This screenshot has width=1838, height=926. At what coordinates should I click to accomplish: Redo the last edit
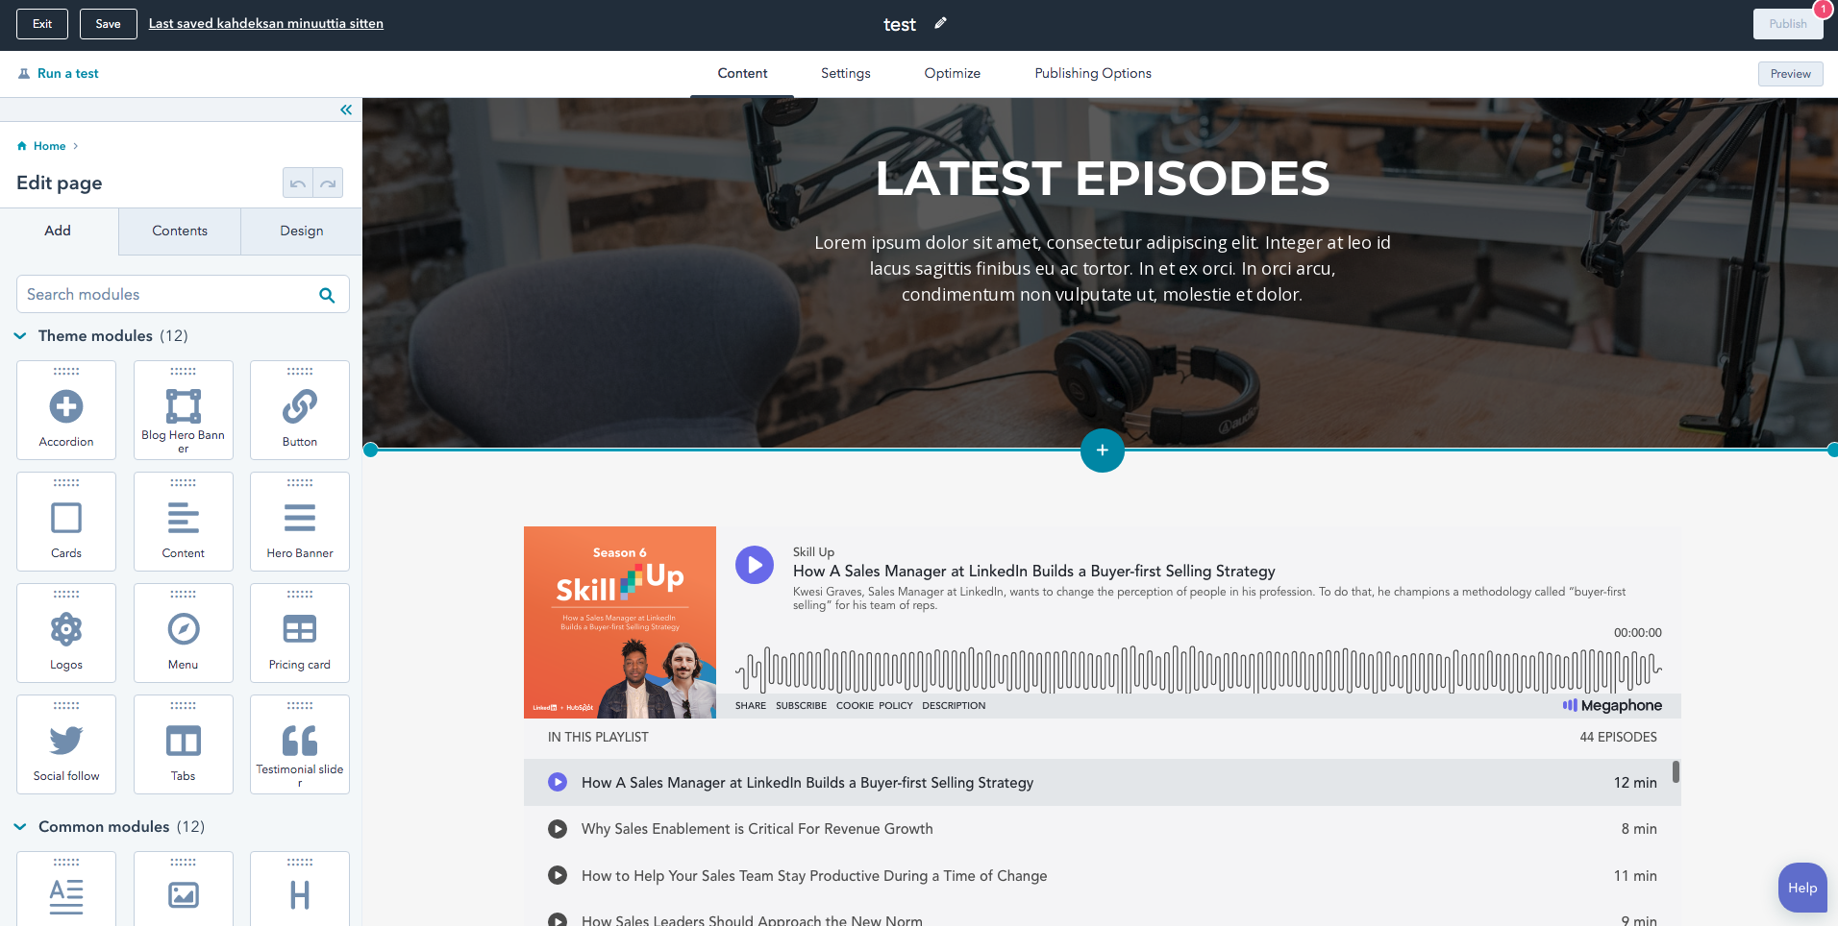tap(328, 183)
